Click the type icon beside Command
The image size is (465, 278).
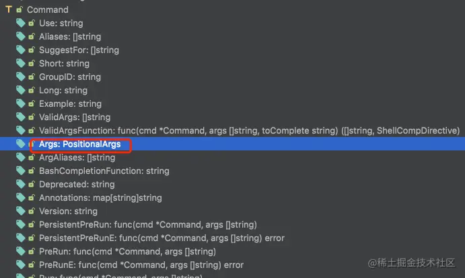pyautogui.click(x=9, y=9)
